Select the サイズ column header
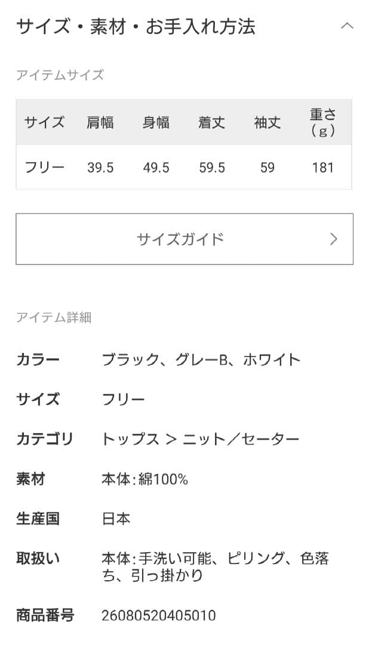Screen dimensions: 369x646 [x=44, y=123]
